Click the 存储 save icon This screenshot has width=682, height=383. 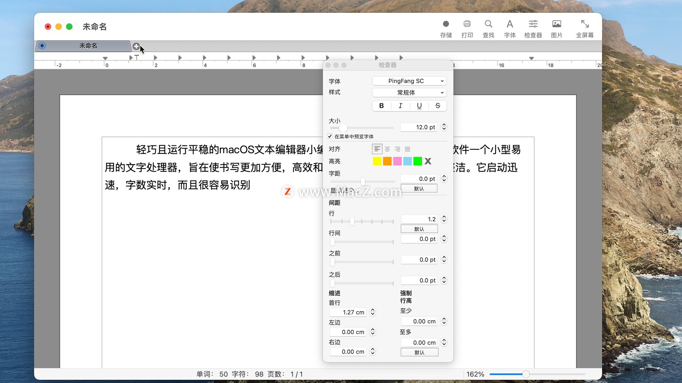coord(446,24)
